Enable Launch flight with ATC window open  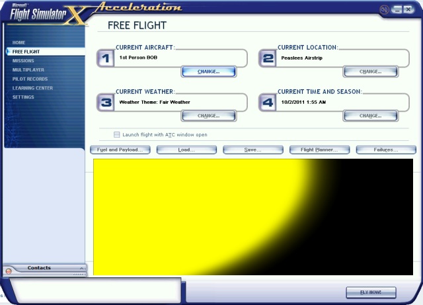116,134
